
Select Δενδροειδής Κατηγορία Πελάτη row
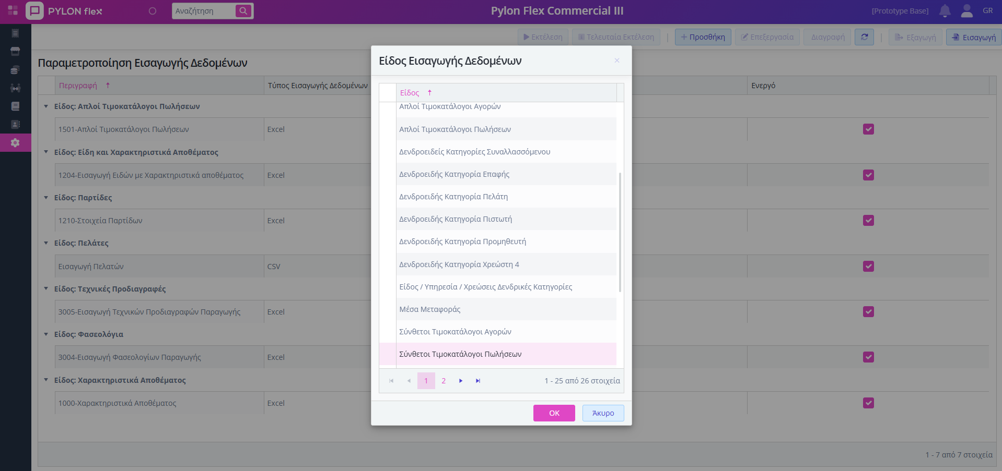[x=453, y=197]
